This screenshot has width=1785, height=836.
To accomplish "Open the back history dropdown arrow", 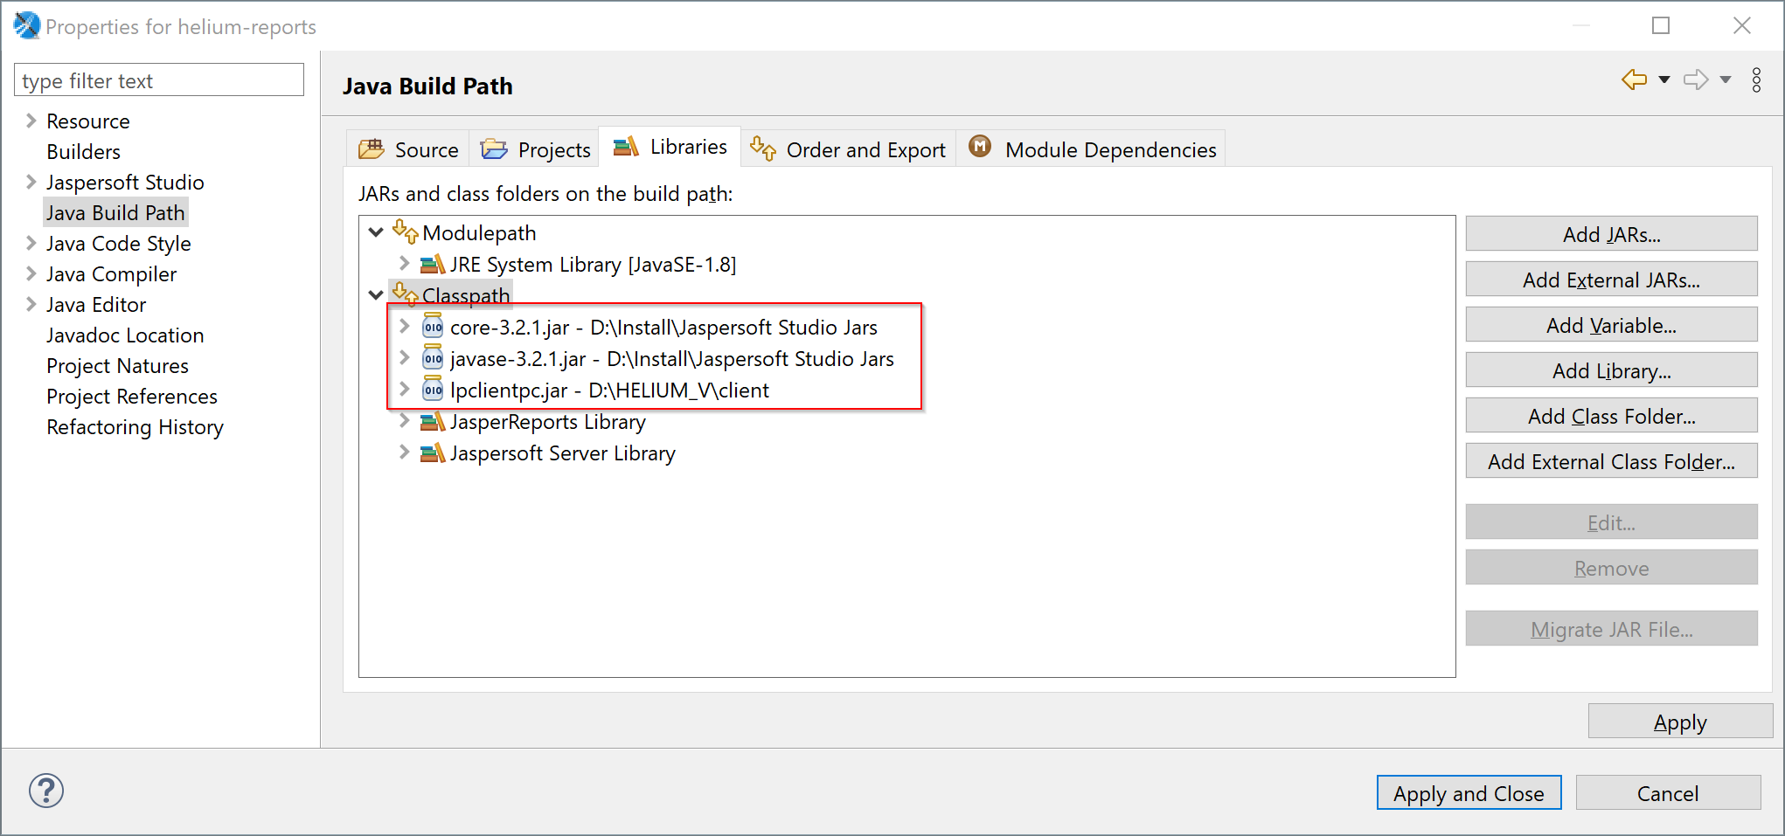I will point(1664,80).
